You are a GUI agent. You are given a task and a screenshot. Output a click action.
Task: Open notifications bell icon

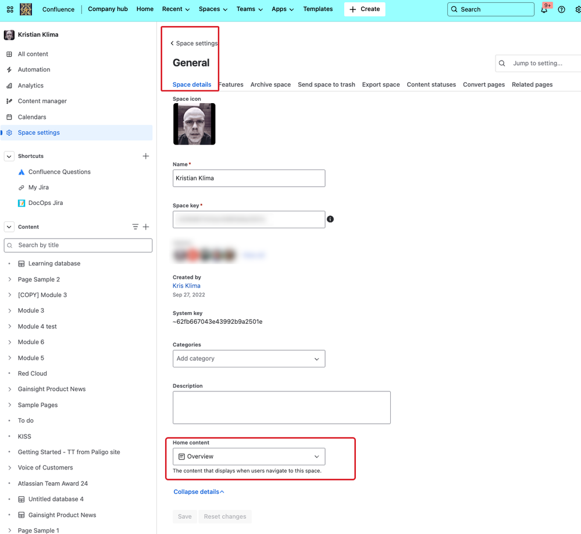pos(544,10)
